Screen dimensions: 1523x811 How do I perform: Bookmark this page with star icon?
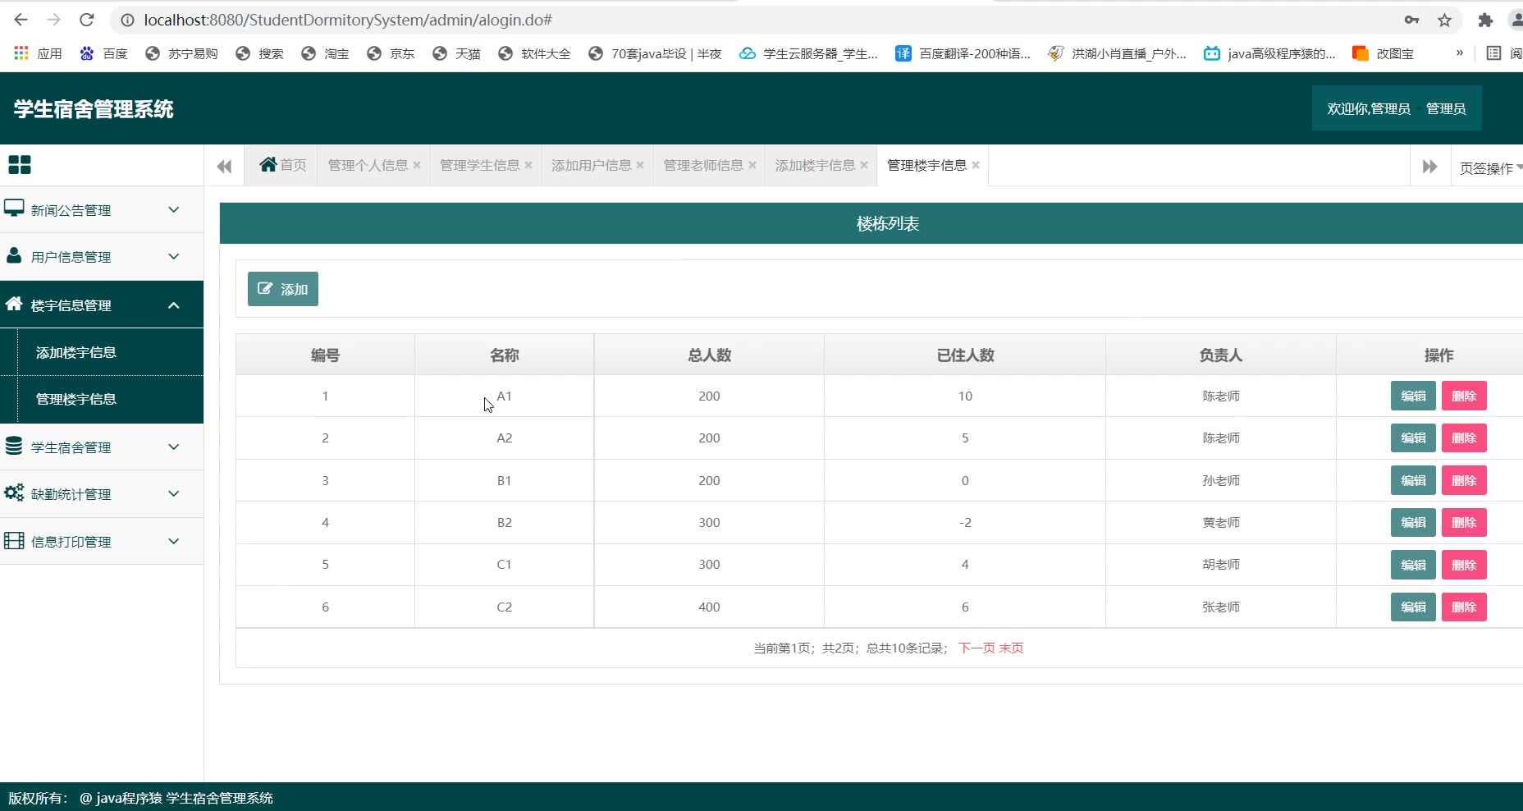1444,20
